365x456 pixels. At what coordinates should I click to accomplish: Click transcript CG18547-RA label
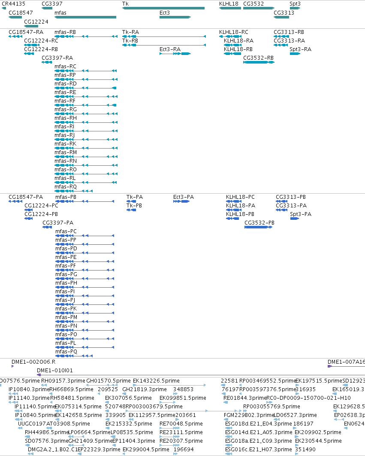tap(26, 32)
